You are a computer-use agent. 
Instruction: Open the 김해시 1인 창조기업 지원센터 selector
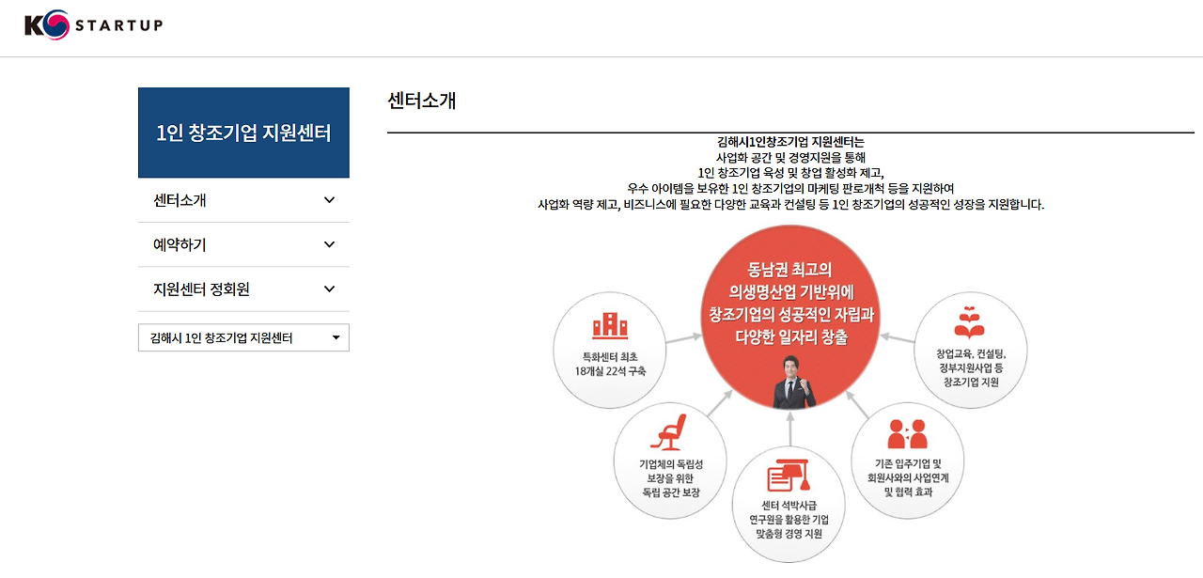[243, 336]
